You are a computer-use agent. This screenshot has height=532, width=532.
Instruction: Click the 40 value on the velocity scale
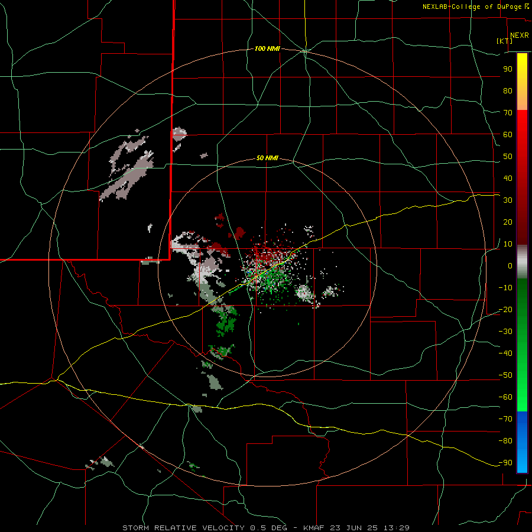pyautogui.click(x=508, y=178)
